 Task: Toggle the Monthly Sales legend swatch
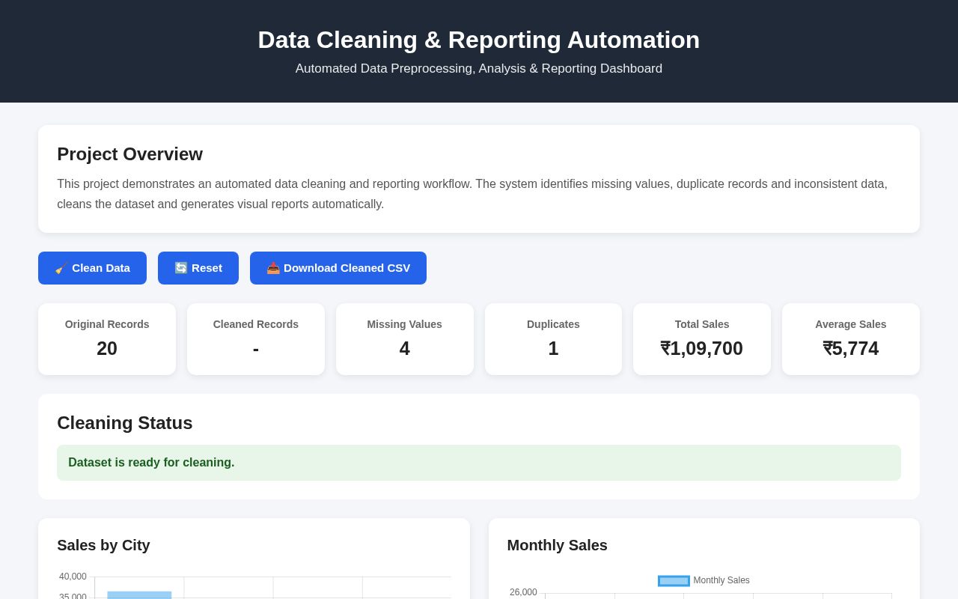point(674,581)
